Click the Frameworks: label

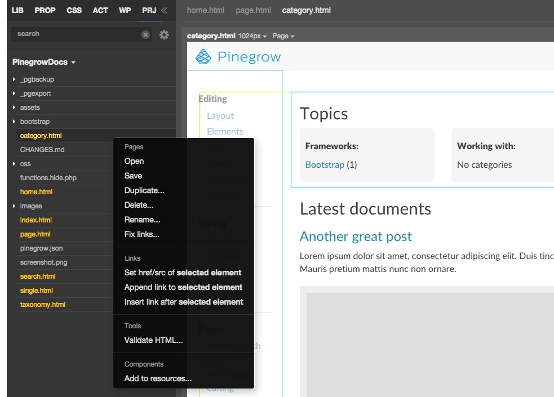click(332, 146)
